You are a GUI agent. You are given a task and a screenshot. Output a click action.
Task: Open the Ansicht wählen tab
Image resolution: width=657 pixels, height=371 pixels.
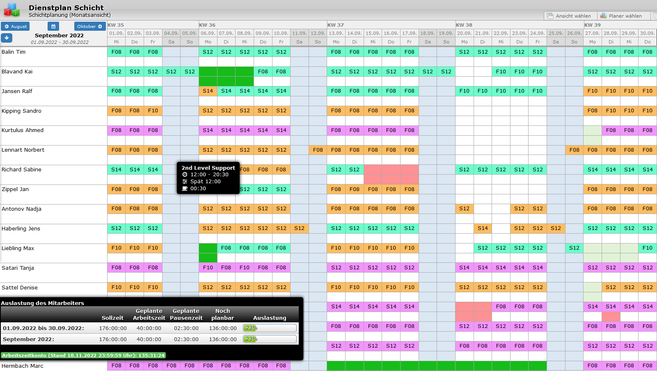click(x=570, y=16)
